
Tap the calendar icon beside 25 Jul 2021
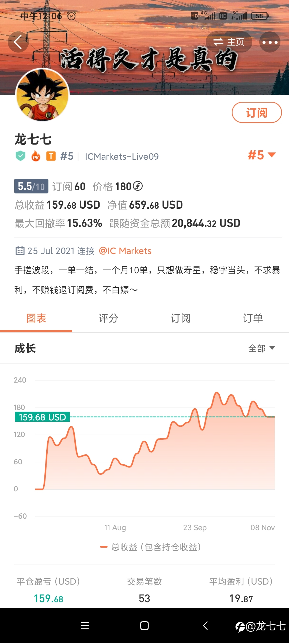tap(20, 251)
